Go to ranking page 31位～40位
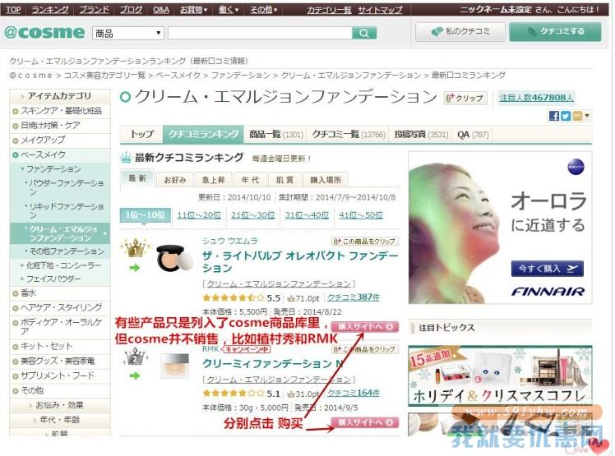Viewport: 615px width, 456px height. click(307, 215)
